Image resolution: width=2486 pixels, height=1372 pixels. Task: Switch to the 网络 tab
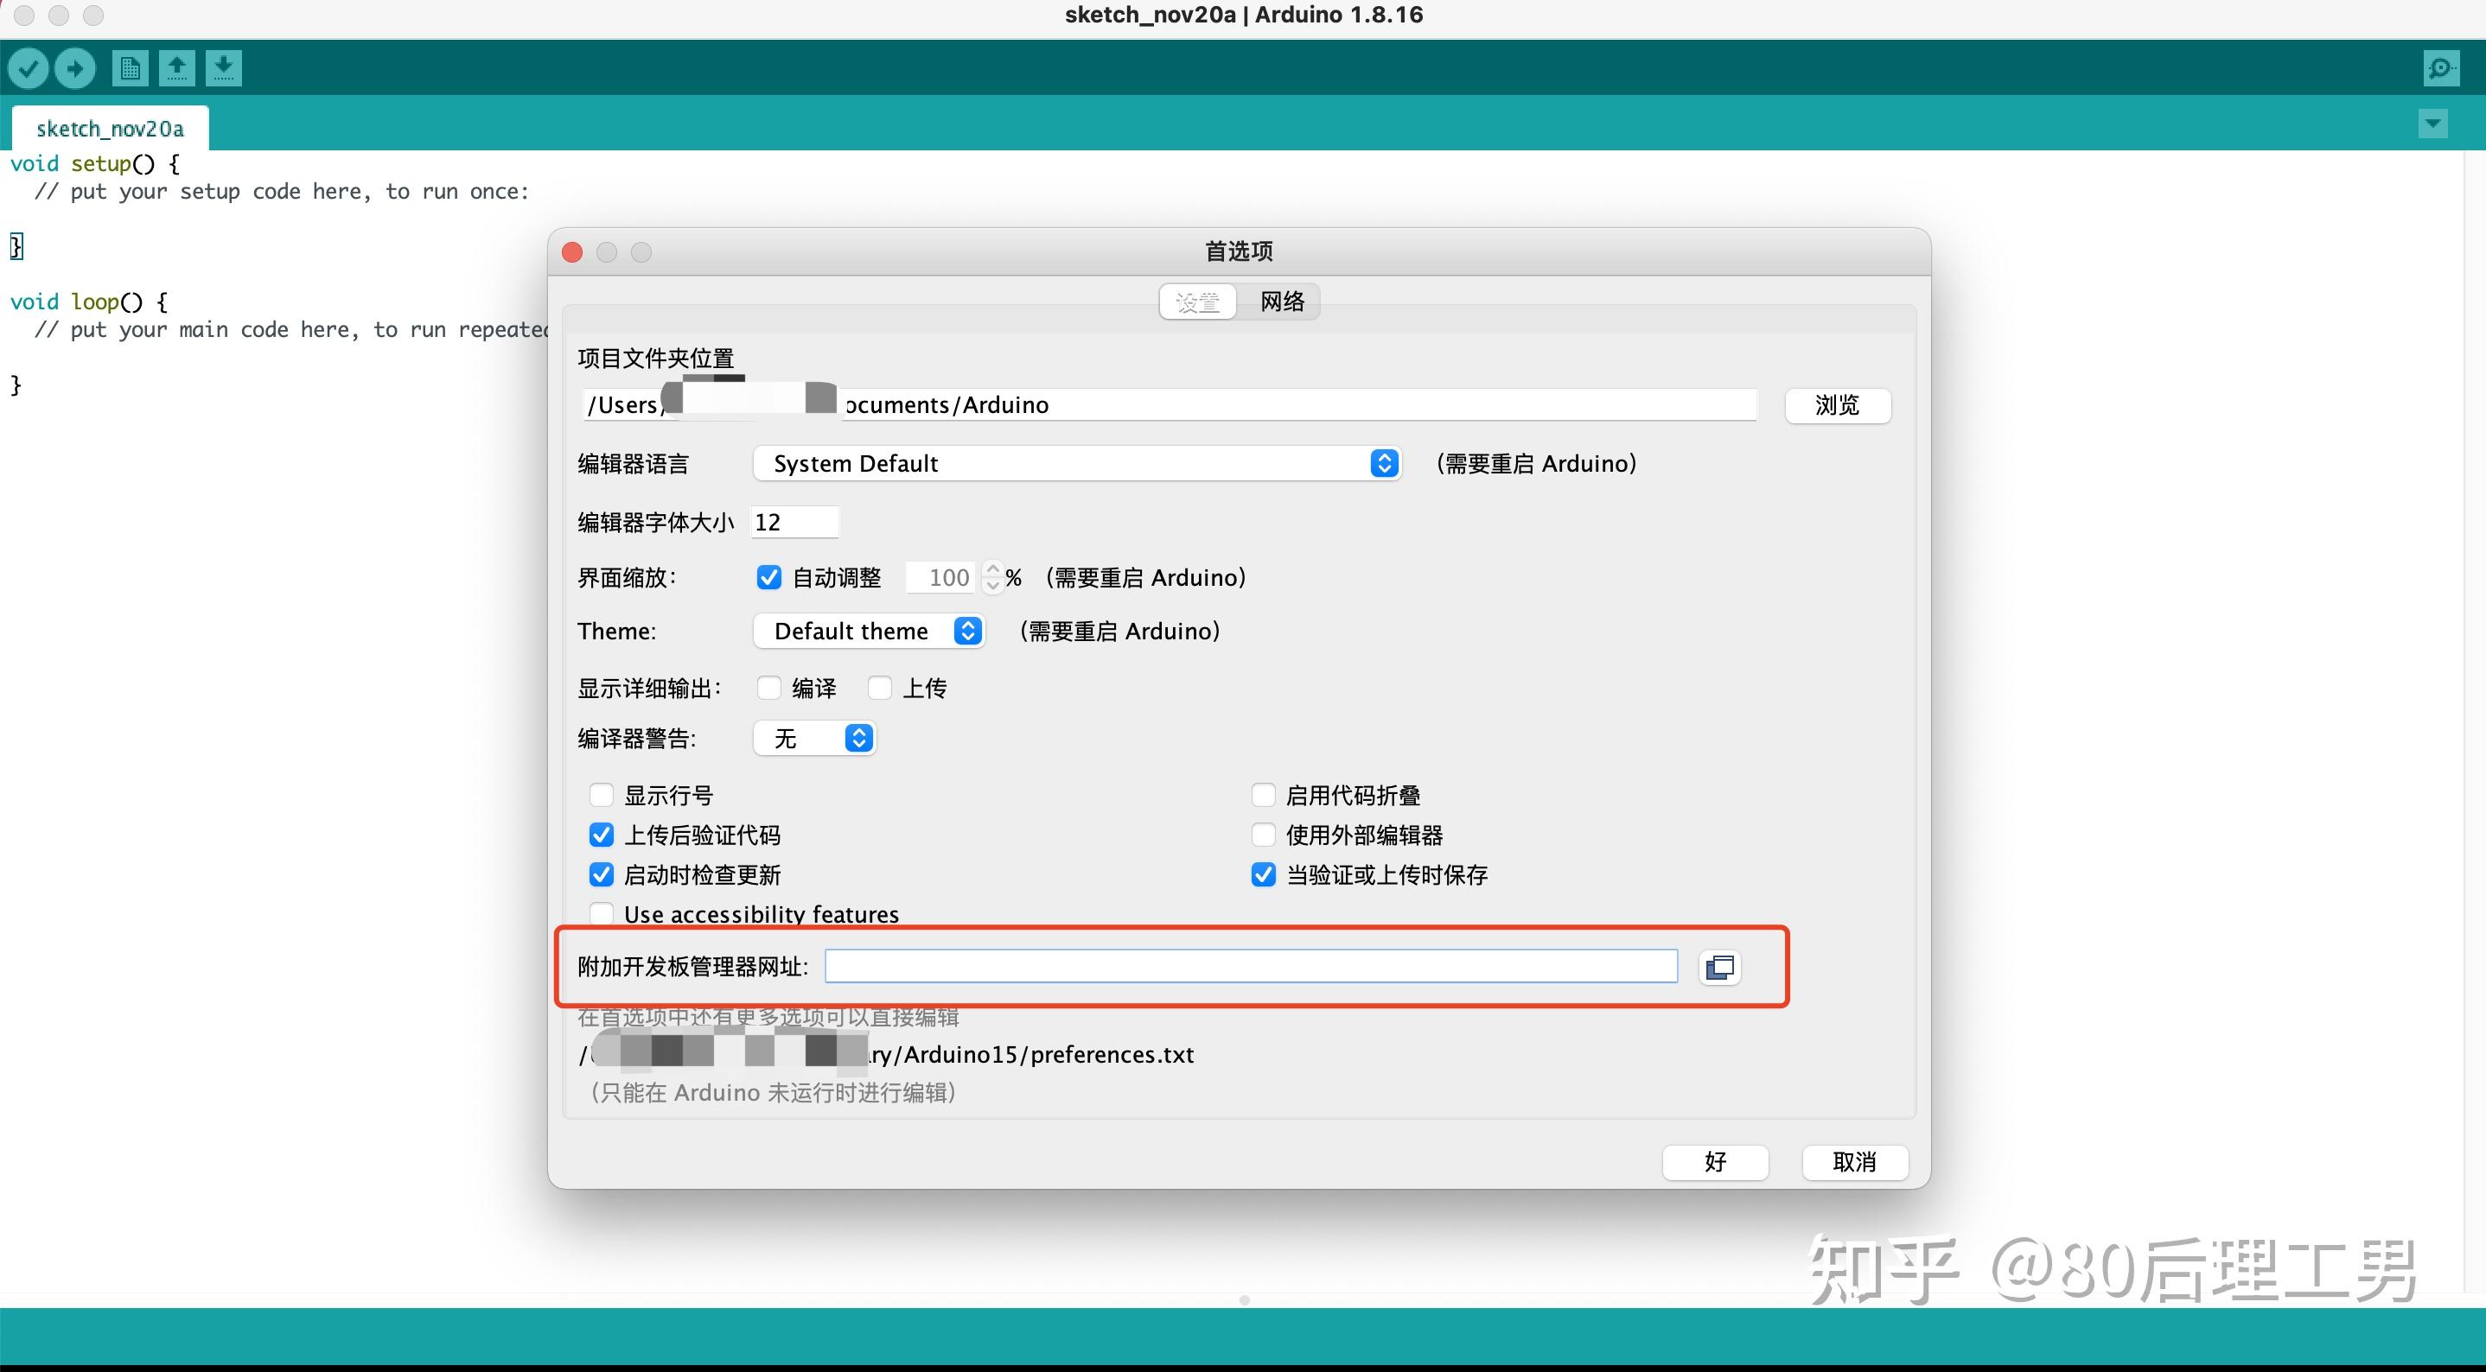[1281, 301]
